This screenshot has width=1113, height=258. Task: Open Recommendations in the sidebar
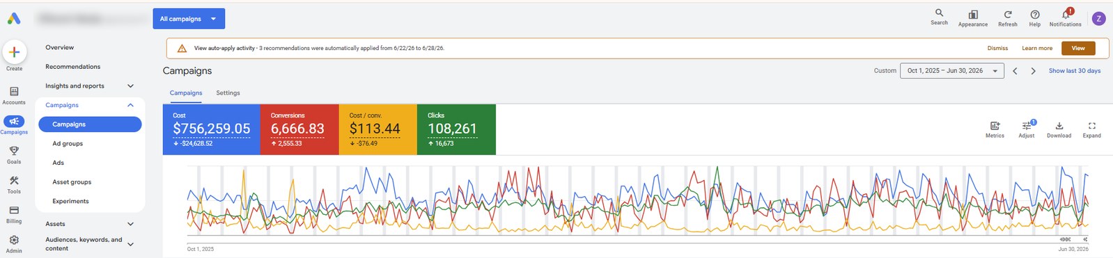pos(72,67)
